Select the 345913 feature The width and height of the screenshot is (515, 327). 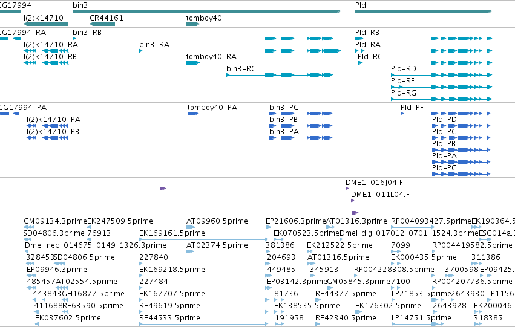tap(313, 276)
